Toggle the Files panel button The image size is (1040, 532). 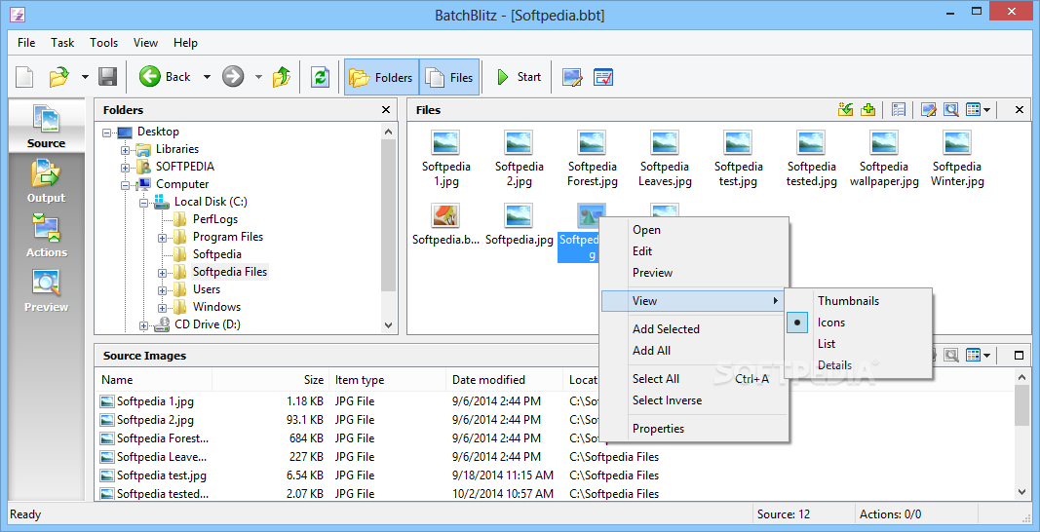pyautogui.click(x=449, y=77)
